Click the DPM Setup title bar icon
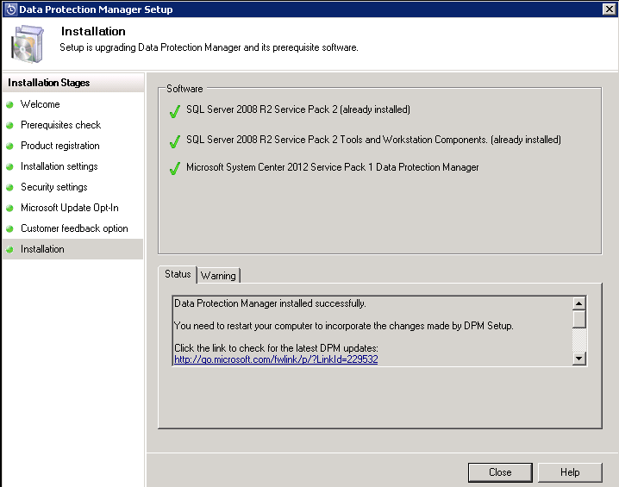The width and height of the screenshot is (619, 487). [9, 9]
